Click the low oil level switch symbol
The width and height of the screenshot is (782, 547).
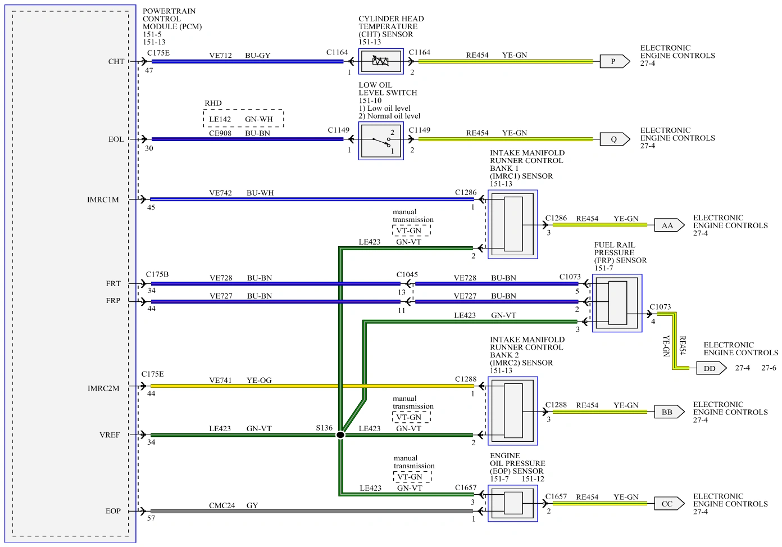[381, 141]
